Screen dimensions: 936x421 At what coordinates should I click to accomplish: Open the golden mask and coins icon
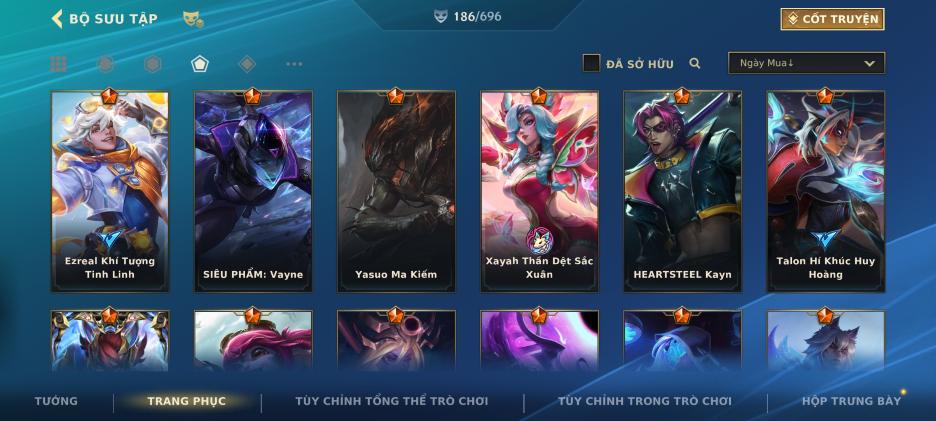tap(193, 19)
